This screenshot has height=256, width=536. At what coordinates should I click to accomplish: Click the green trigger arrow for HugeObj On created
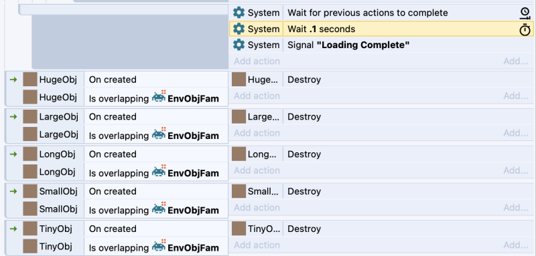(x=13, y=80)
